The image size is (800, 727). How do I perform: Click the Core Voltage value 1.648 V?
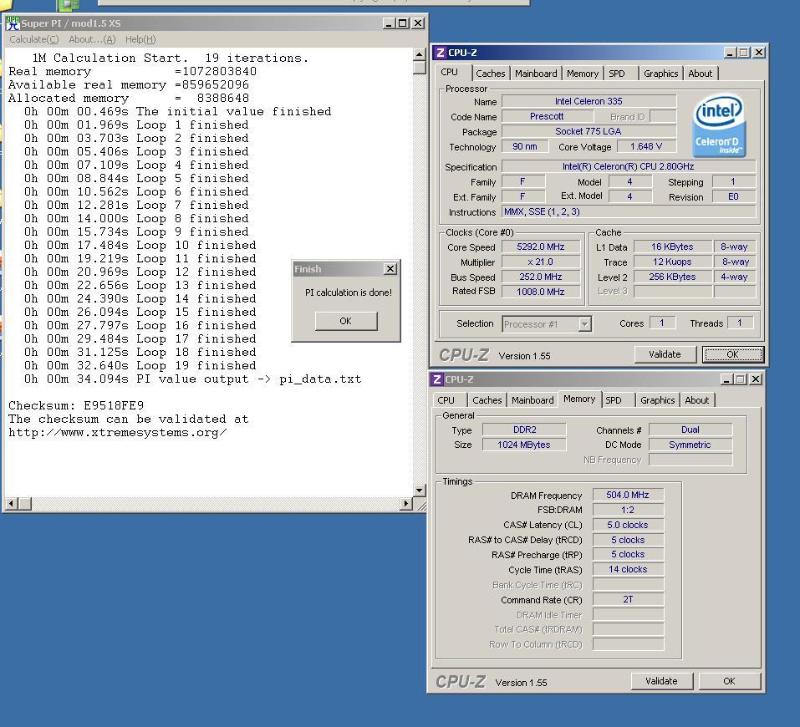tap(646, 146)
